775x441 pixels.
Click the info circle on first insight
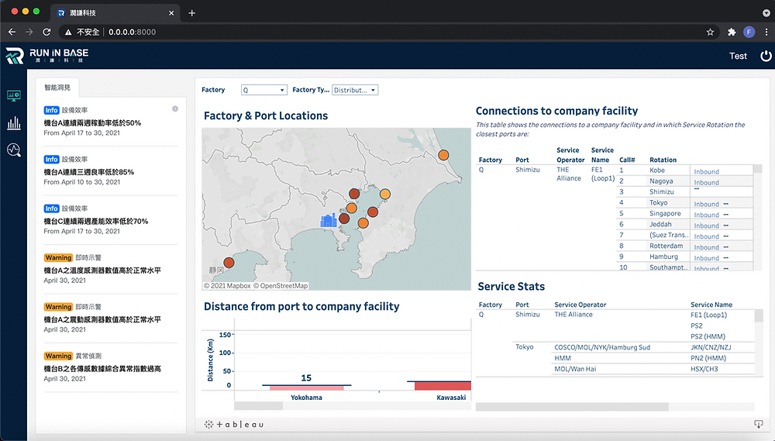pos(175,109)
